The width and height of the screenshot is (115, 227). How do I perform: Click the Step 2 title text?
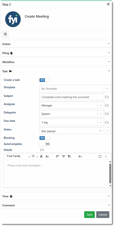tap(6, 5)
